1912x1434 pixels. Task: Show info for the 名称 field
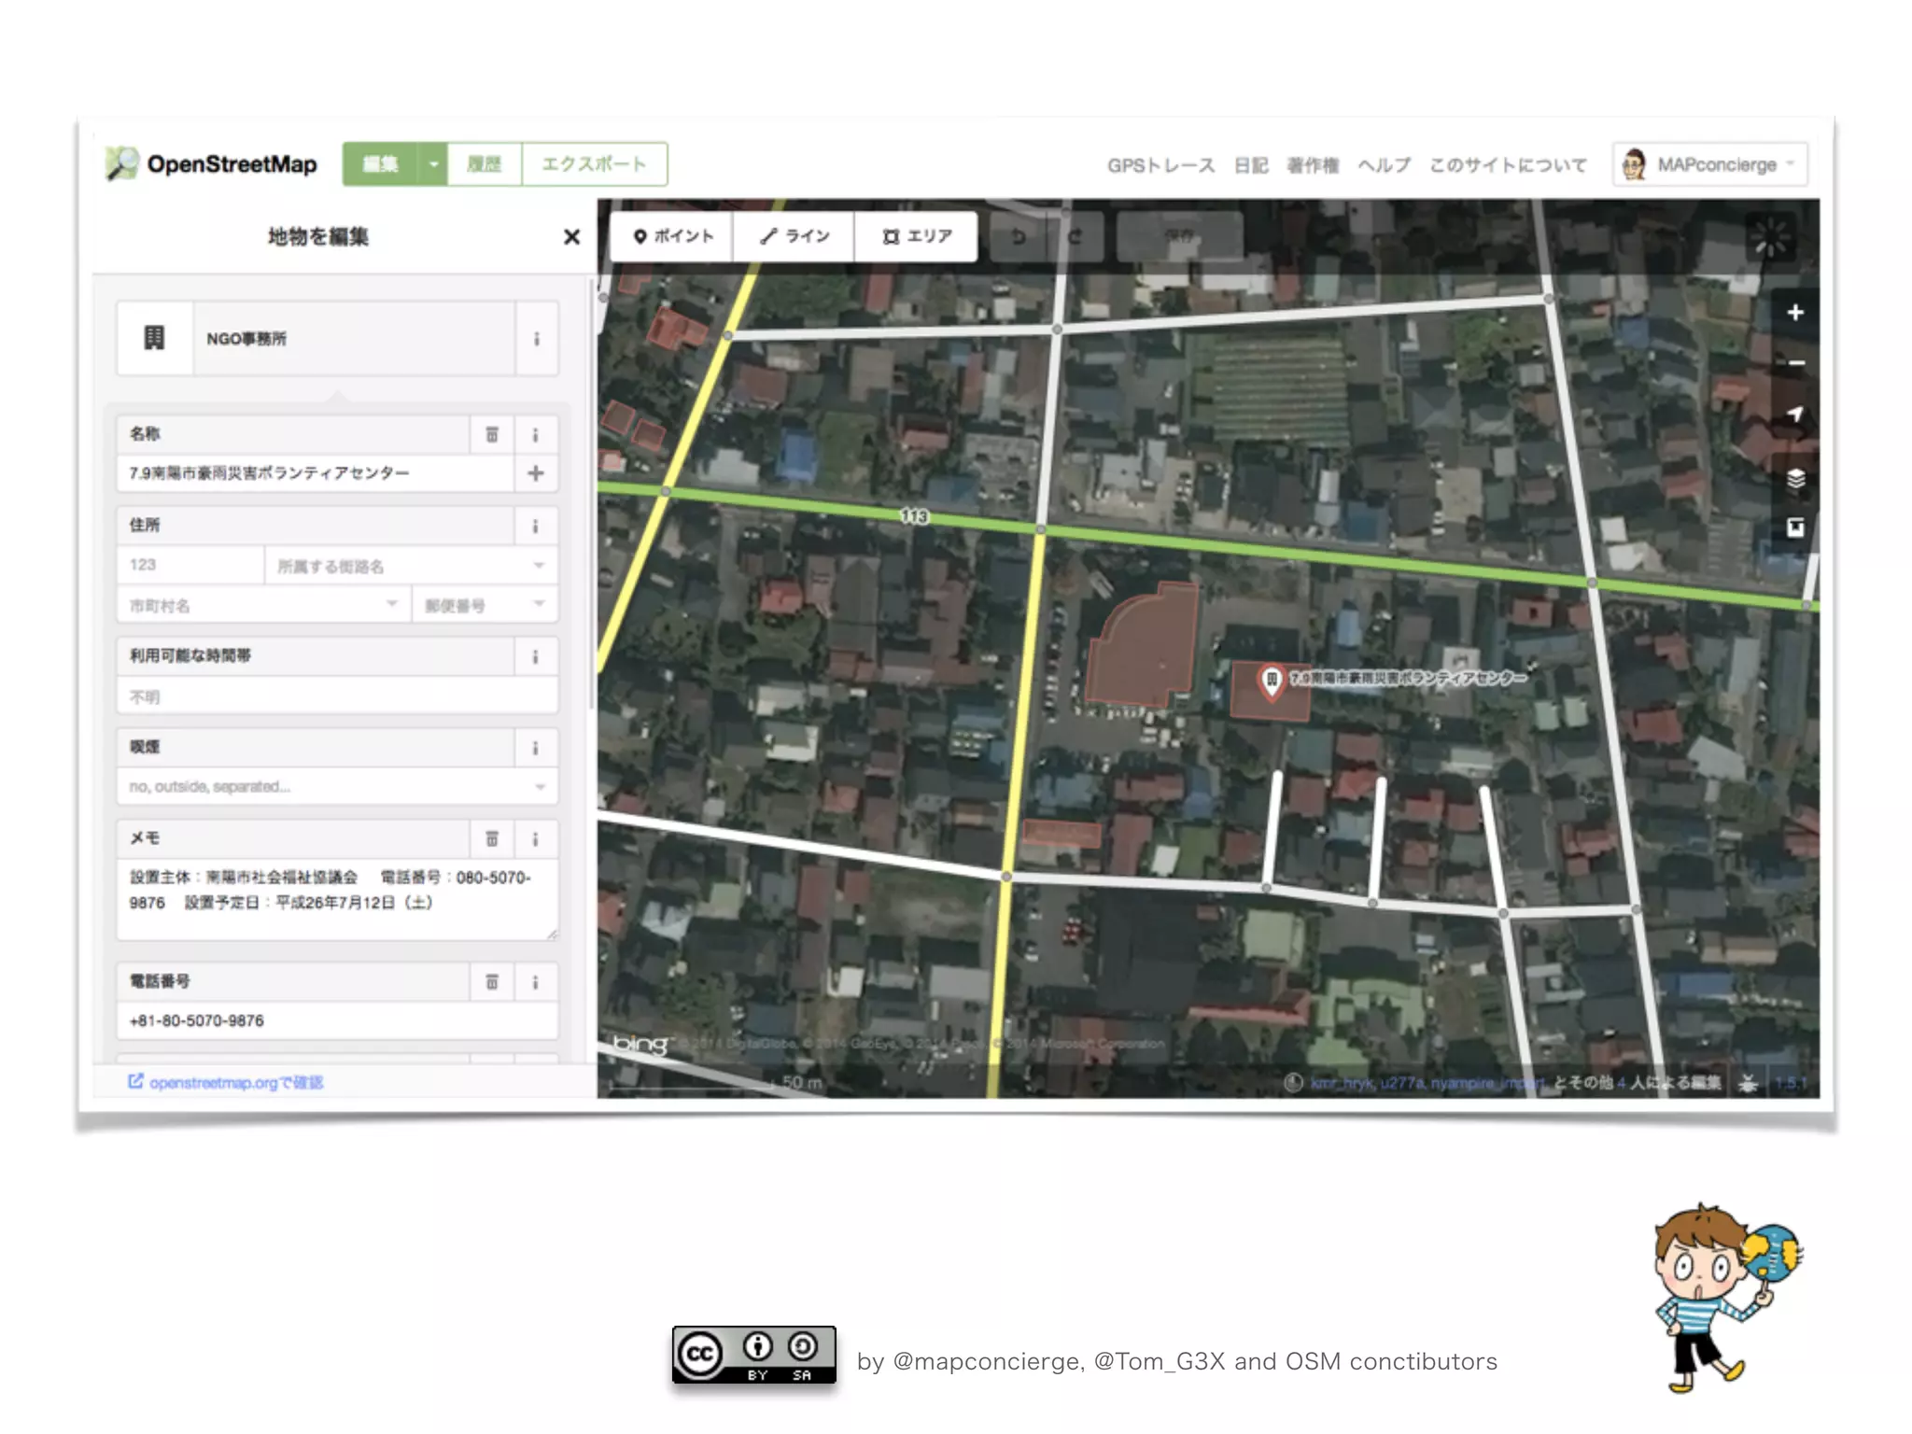[535, 434]
